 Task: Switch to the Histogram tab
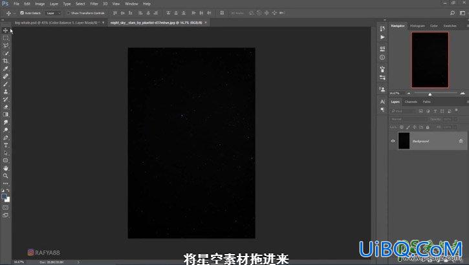[417, 26]
